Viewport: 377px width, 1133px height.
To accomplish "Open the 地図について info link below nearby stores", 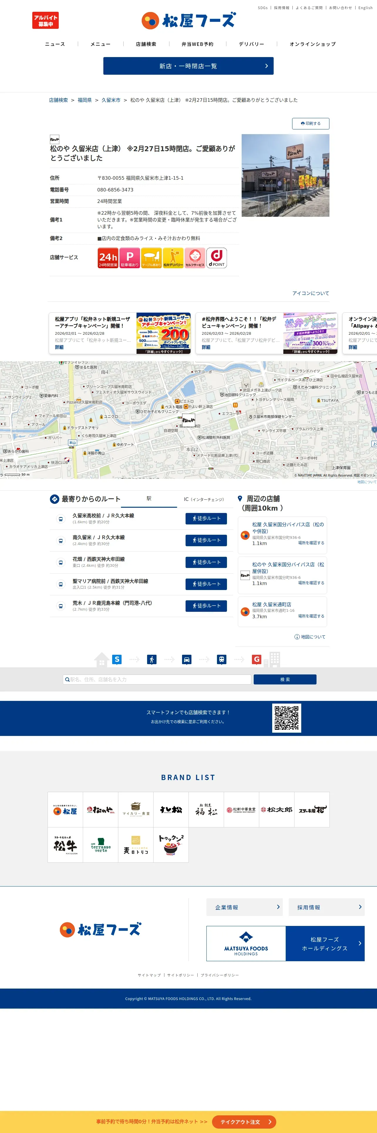I will coord(310,637).
